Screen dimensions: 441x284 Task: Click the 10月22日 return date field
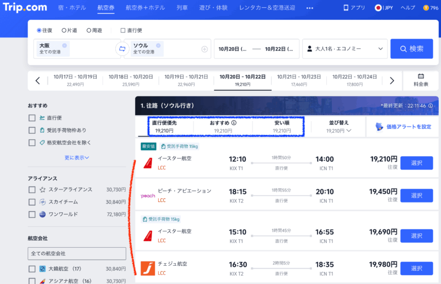coord(279,49)
